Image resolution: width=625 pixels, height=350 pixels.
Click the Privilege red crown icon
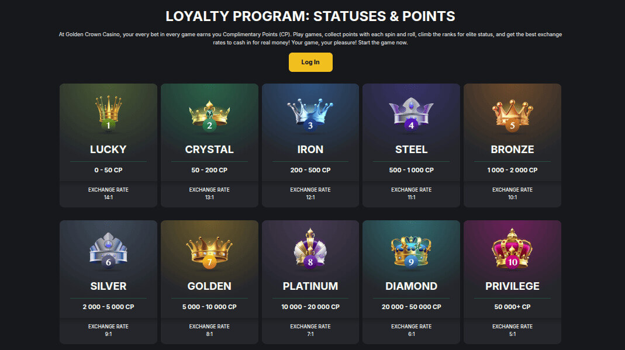click(512, 250)
